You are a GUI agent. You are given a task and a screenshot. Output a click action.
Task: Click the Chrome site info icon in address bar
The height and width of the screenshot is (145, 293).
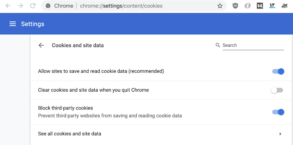(x=48, y=6)
